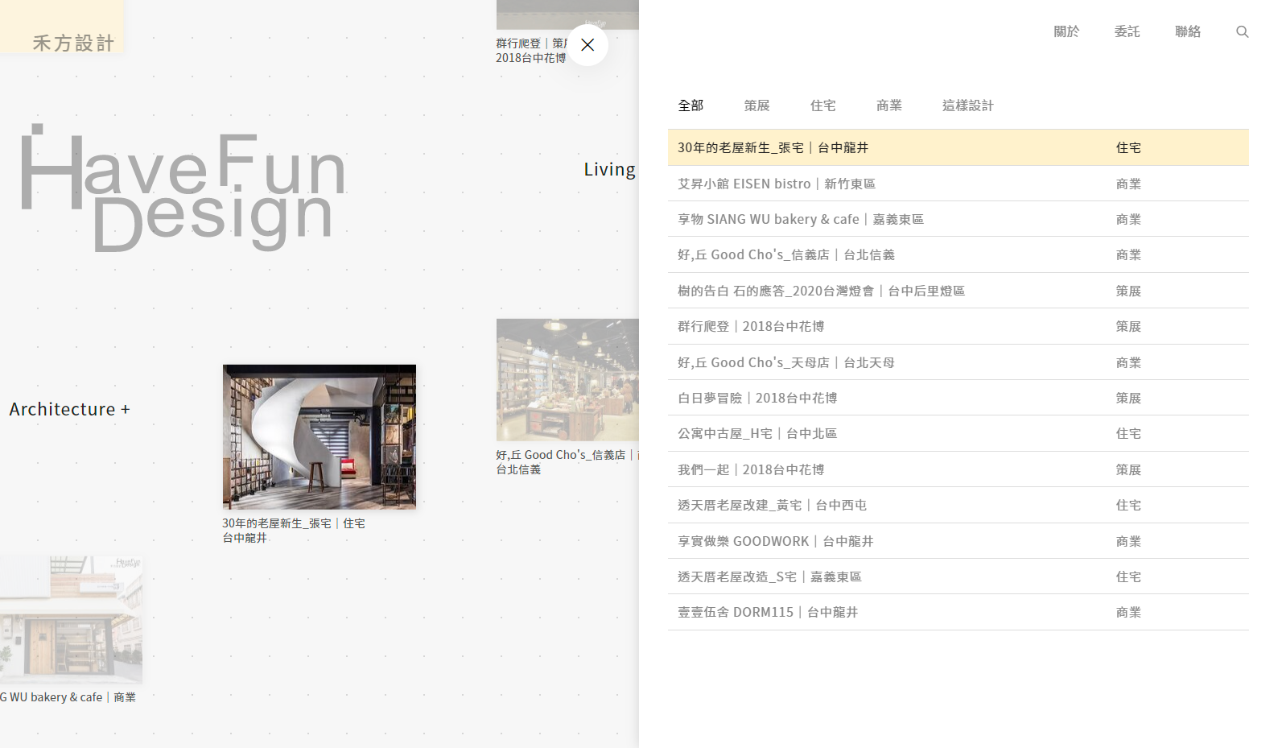Open the 關於 menu item
The image size is (1278, 748).
[1066, 31]
